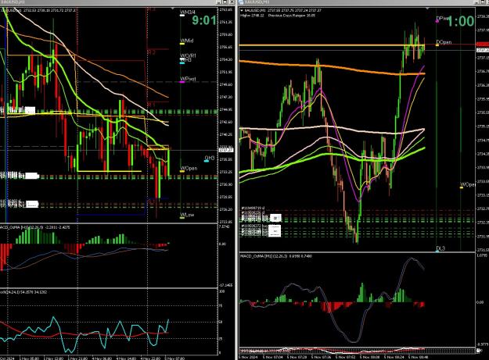Click the DH3 level label

point(210,159)
